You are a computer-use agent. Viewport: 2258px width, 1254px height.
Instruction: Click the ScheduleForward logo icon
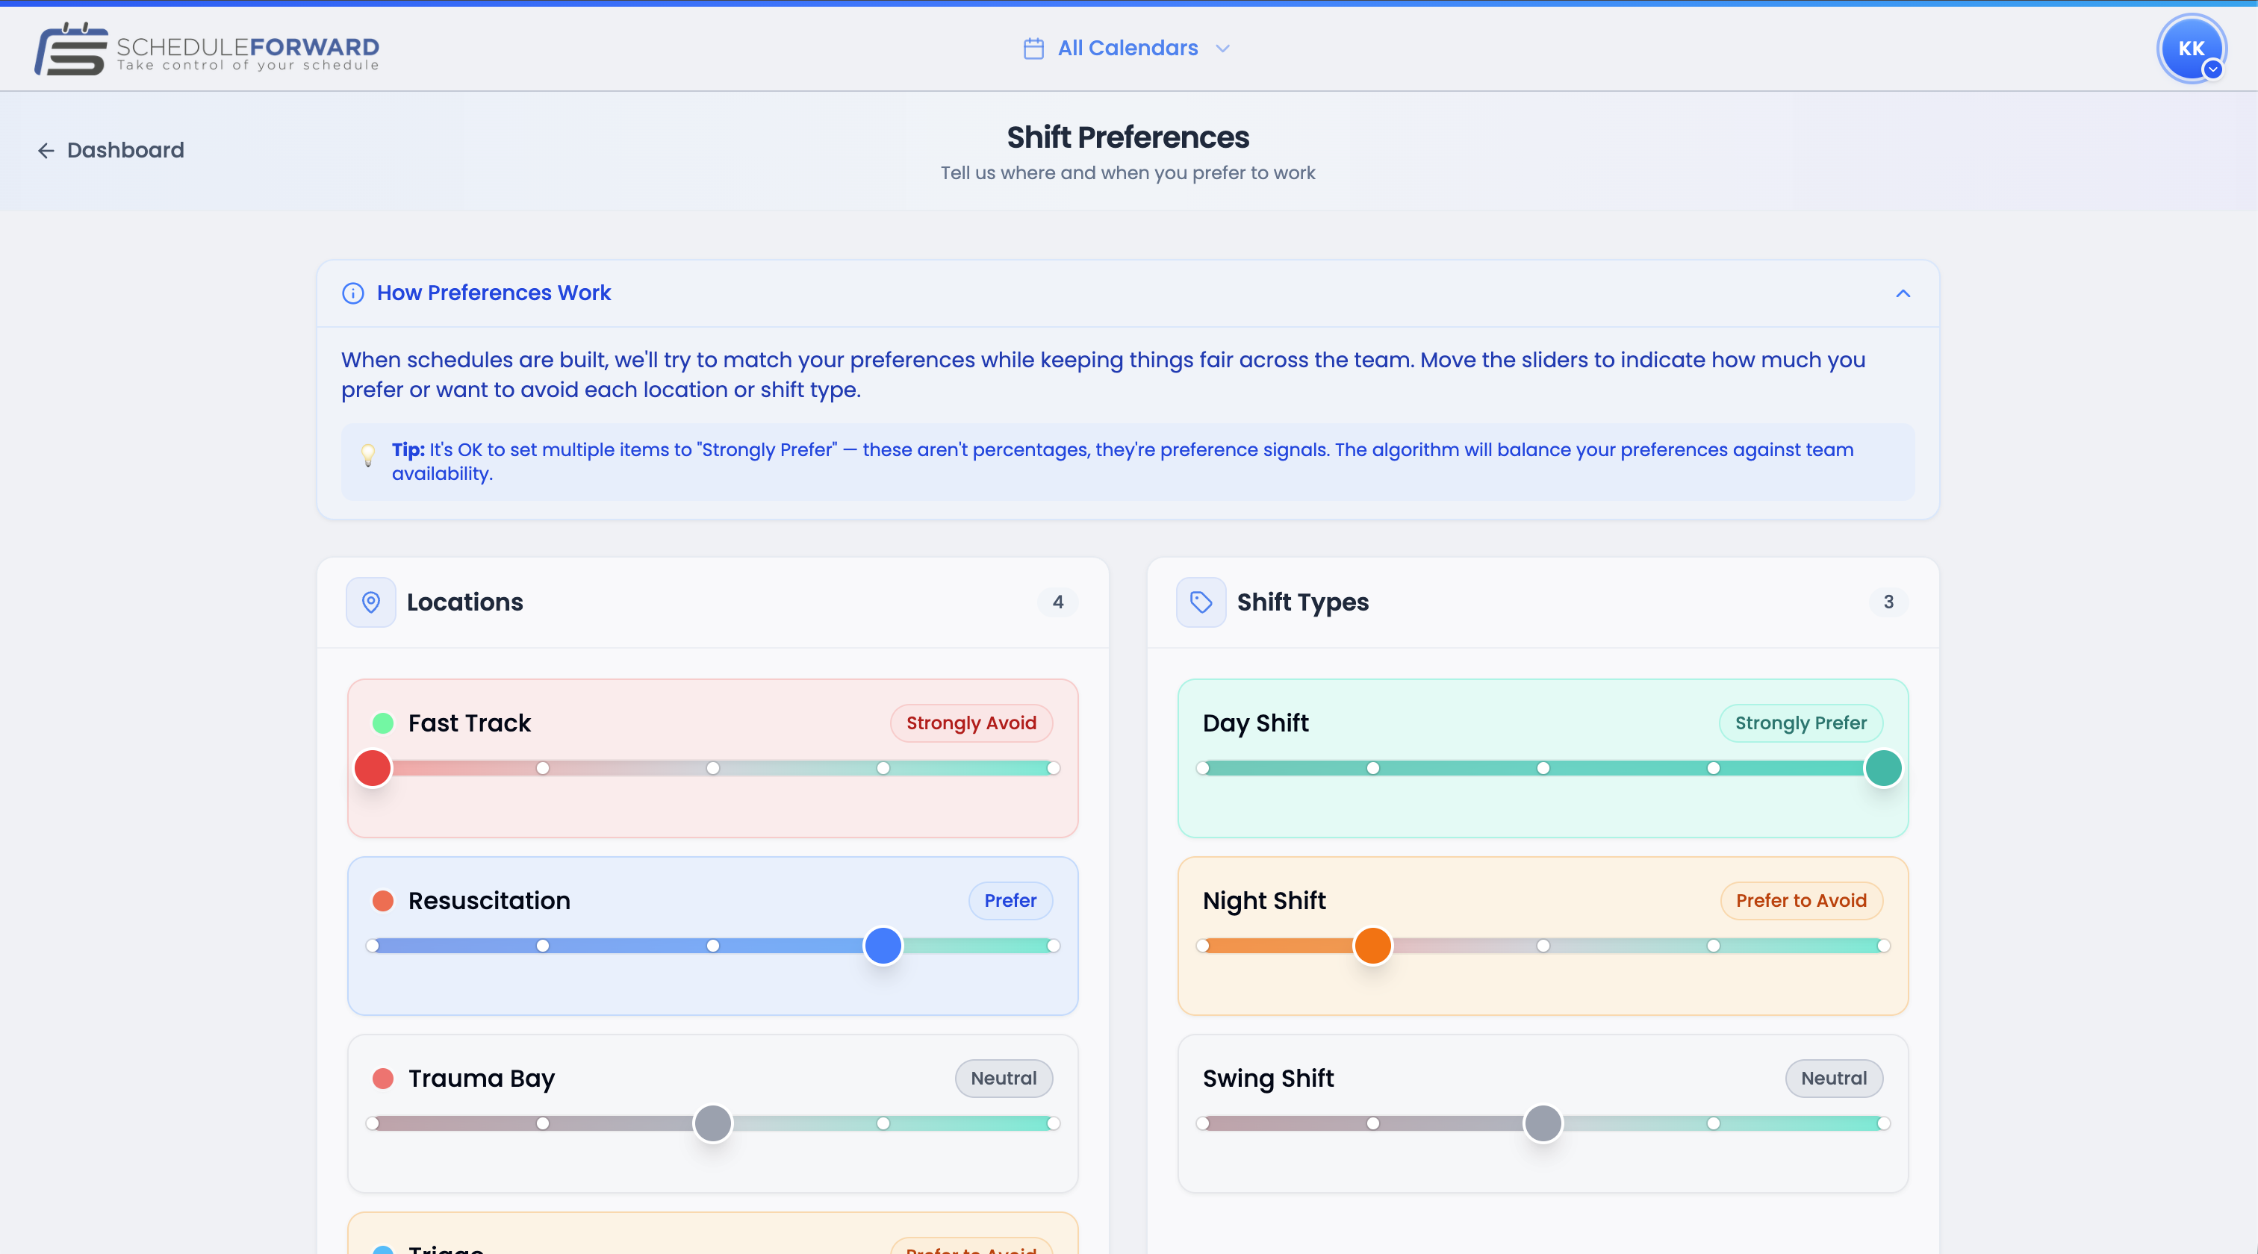[71, 49]
